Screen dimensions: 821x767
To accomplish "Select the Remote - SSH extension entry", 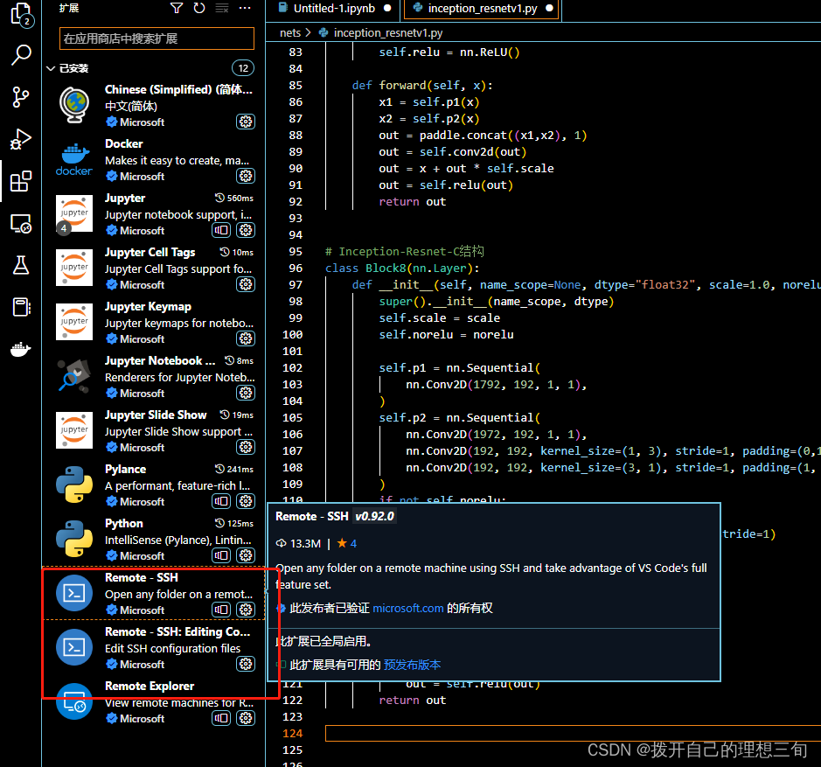I will (154, 594).
